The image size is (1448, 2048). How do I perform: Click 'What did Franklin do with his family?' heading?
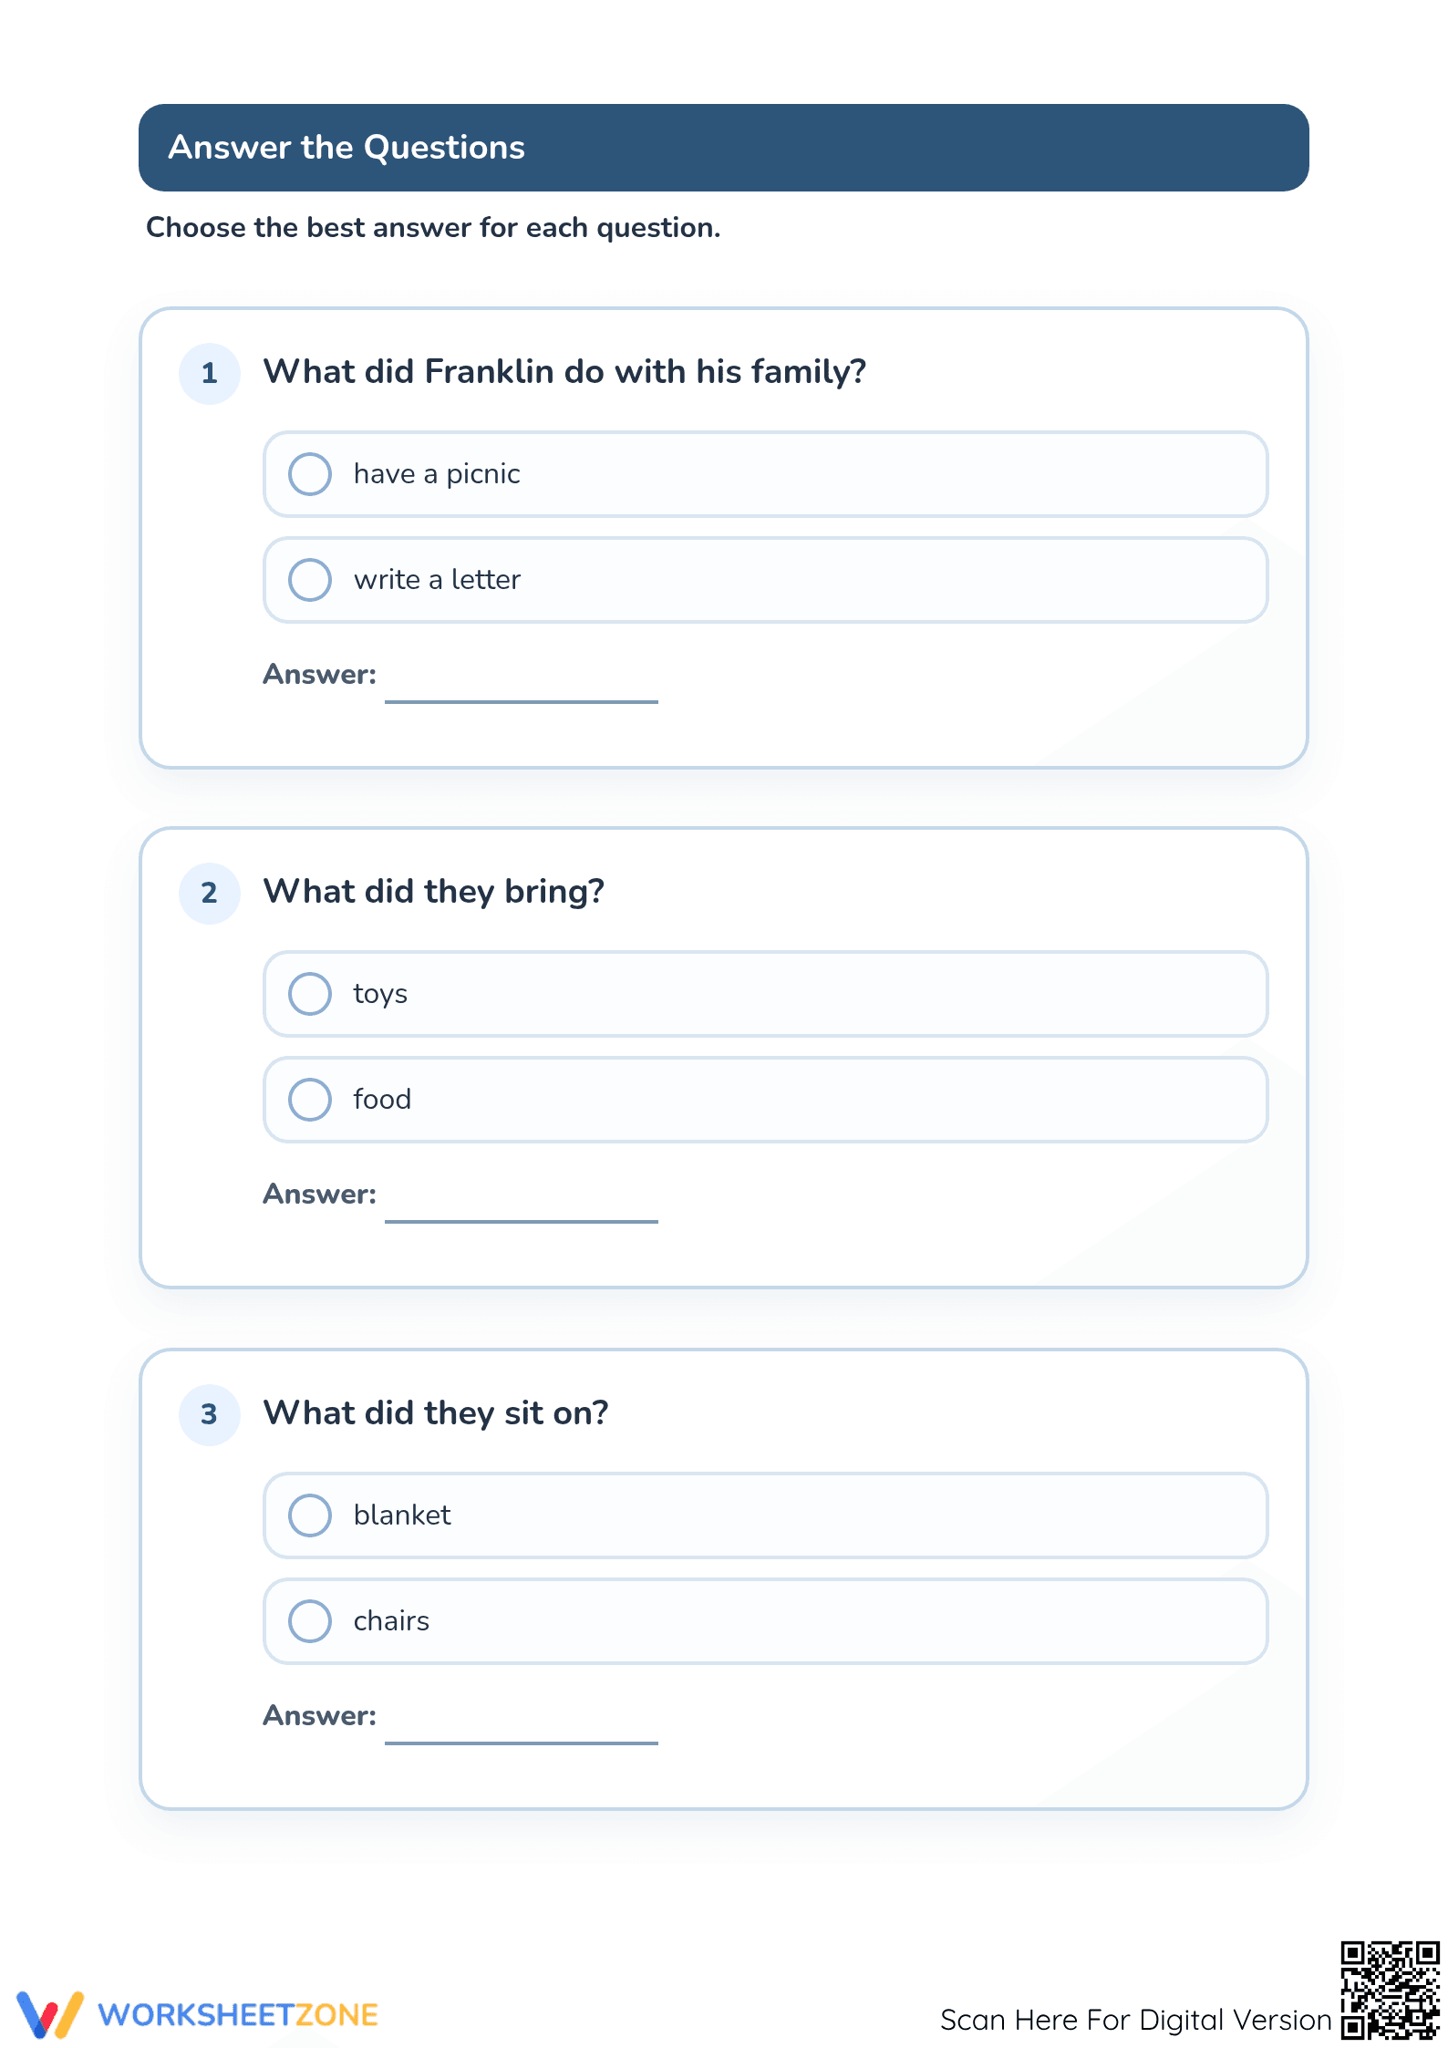tap(564, 372)
